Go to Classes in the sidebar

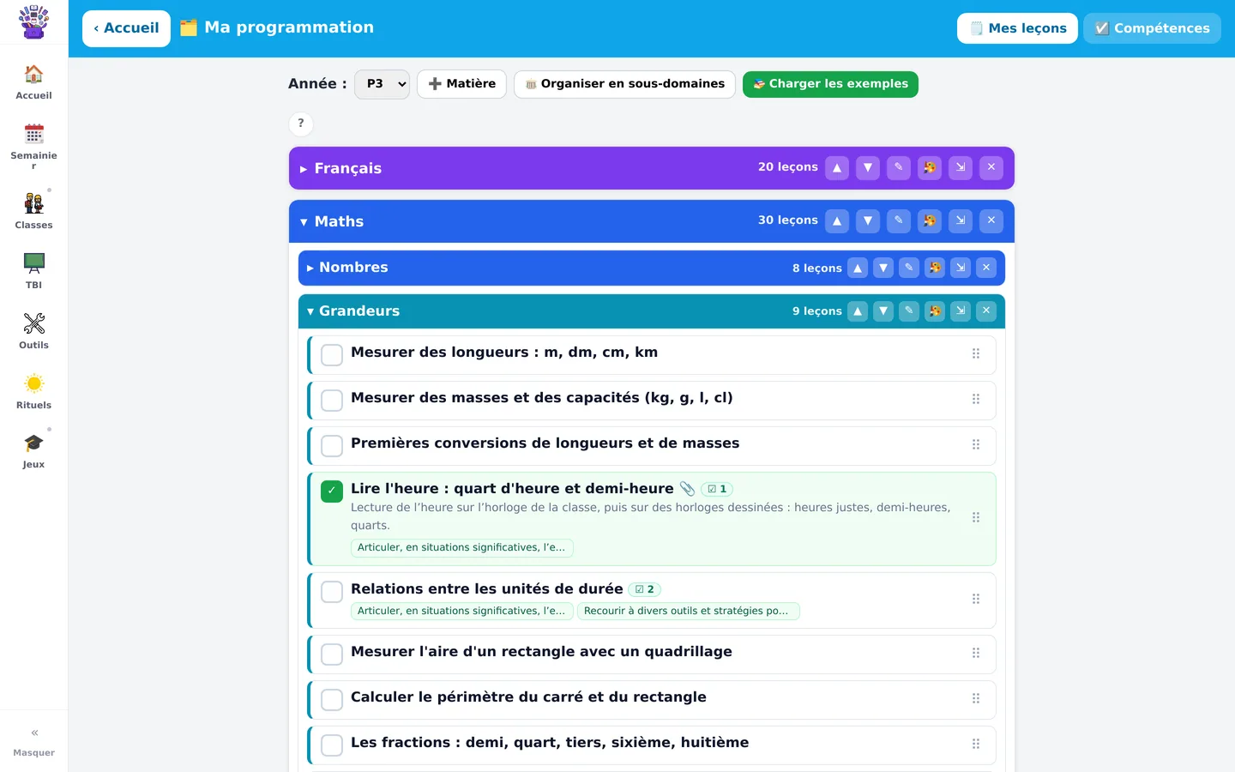[33, 211]
